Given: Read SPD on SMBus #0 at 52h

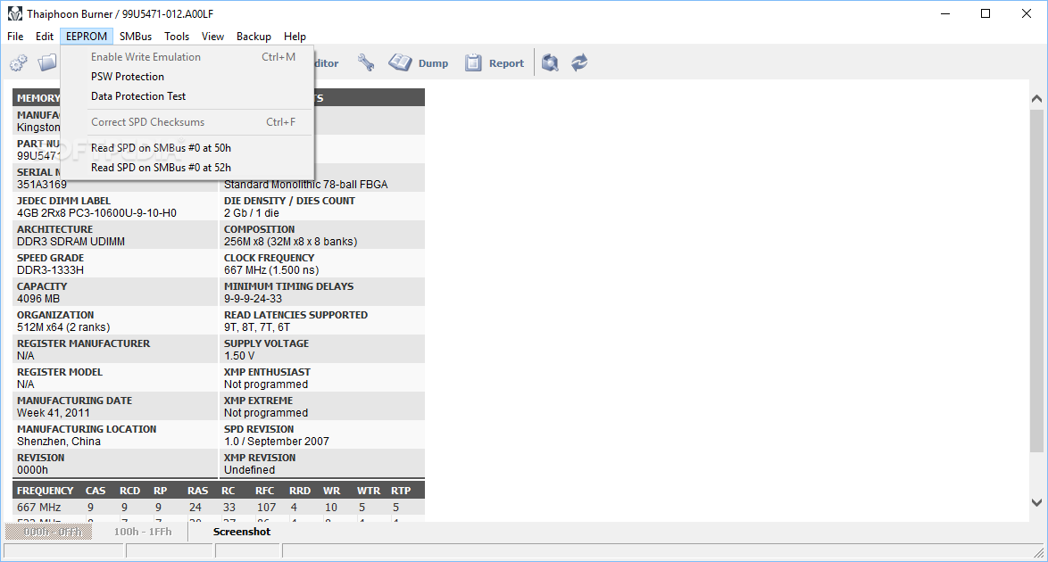Looking at the screenshot, I should [187, 167].
